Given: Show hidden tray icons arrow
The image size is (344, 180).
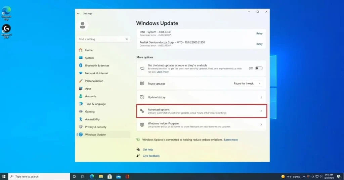Looking at the screenshot, I should [304, 177].
